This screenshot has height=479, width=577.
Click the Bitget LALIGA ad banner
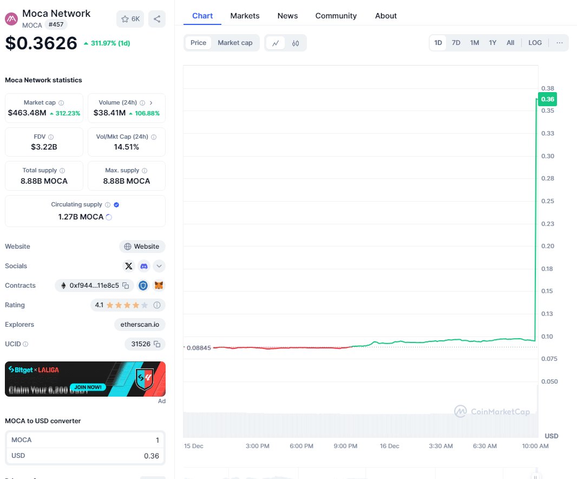coord(85,379)
